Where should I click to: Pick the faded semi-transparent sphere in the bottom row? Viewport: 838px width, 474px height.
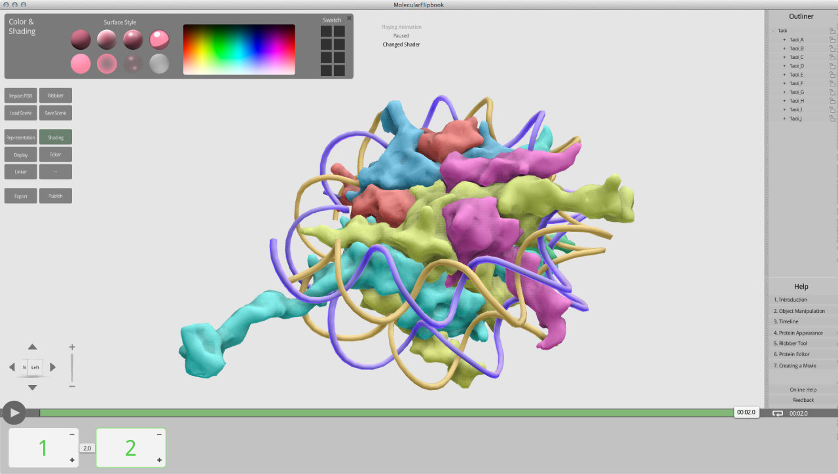coord(133,64)
